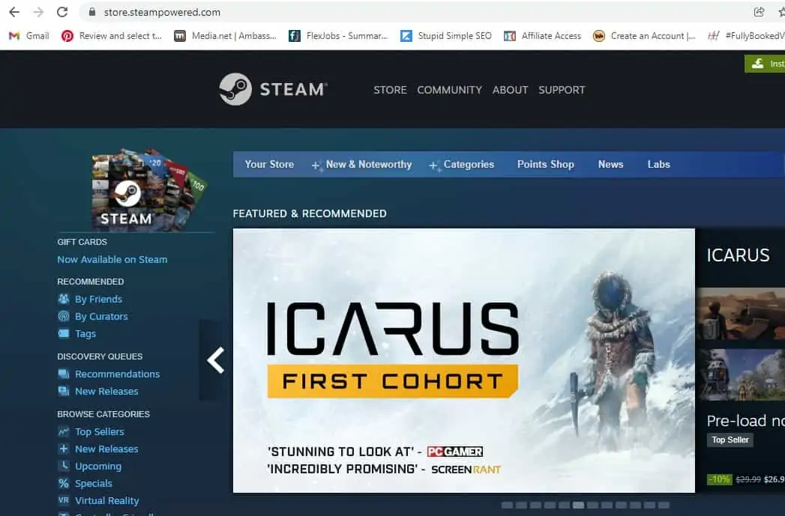The image size is (785, 516).
Task: Browse the Upcoming category
Action: pyautogui.click(x=98, y=466)
